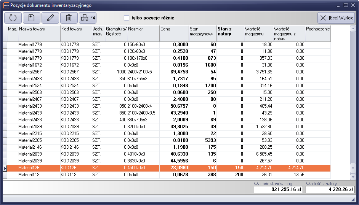Click the pencil edit icon

coord(50,18)
